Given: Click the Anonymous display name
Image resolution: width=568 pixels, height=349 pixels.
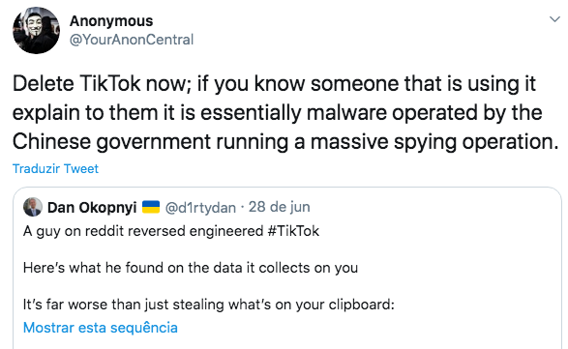Looking at the screenshot, I should click(x=111, y=21).
